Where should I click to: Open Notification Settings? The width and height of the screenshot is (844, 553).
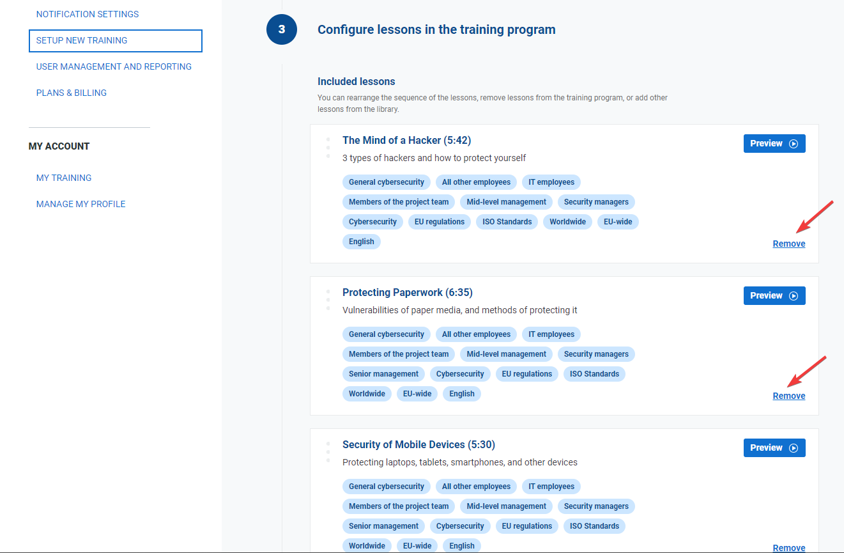(87, 13)
